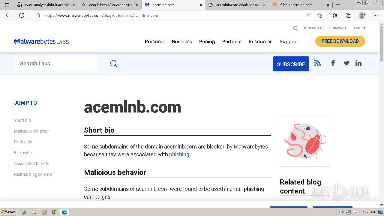Jump to Malicious behavior section

point(31,131)
